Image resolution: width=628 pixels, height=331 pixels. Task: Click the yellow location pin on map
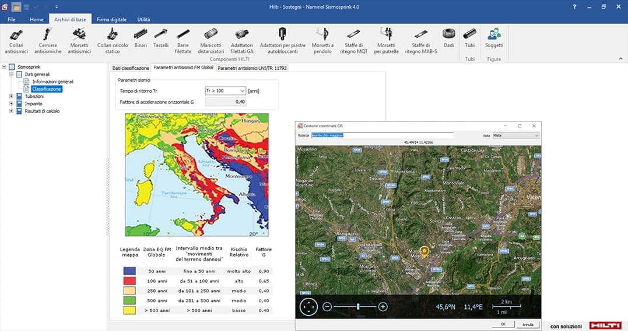pos(424,251)
